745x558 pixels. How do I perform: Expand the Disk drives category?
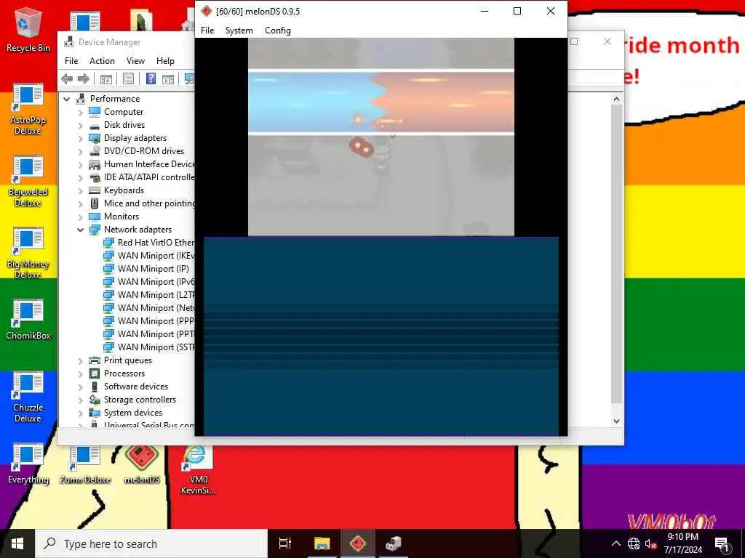pos(80,125)
